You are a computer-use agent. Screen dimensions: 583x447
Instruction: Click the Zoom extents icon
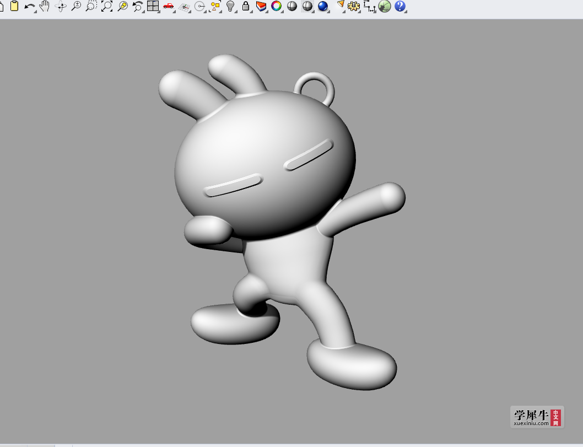(107, 6)
